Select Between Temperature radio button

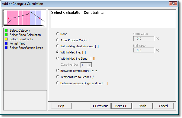click(57, 70)
